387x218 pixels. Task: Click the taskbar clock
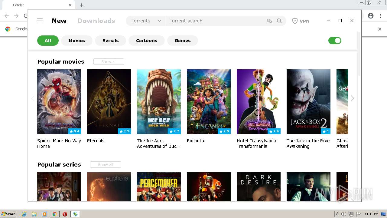pyautogui.click(x=371, y=214)
